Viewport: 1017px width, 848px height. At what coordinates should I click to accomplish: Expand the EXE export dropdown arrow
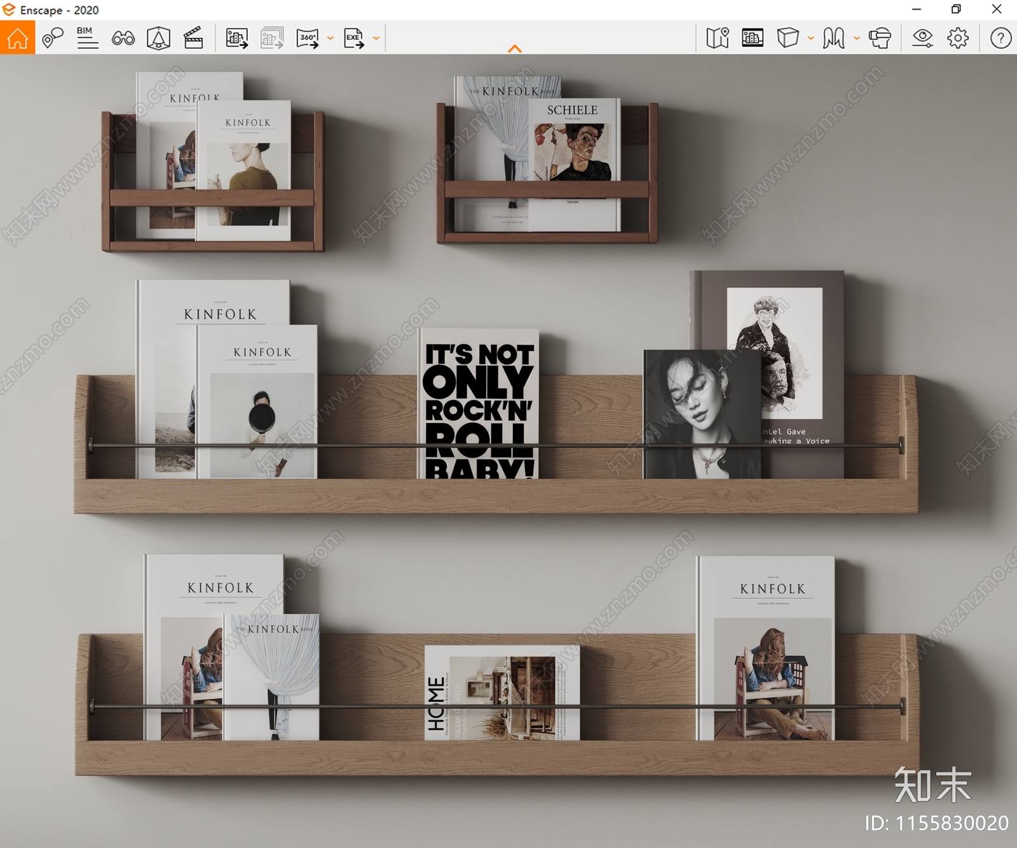(x=376, y=38)
